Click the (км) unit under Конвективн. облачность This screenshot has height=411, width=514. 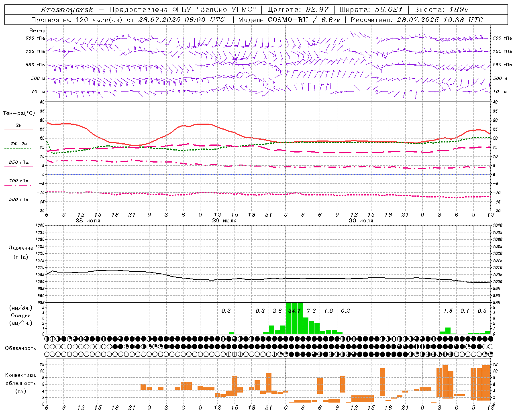point(21,391)
